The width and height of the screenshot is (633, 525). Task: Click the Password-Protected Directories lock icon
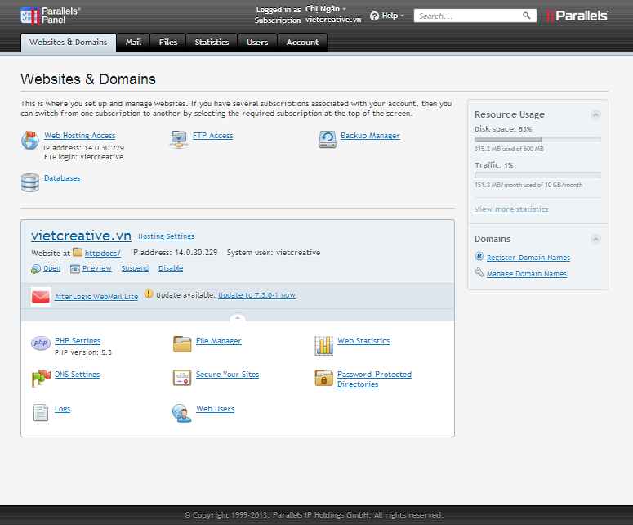(x=324, y=378)
